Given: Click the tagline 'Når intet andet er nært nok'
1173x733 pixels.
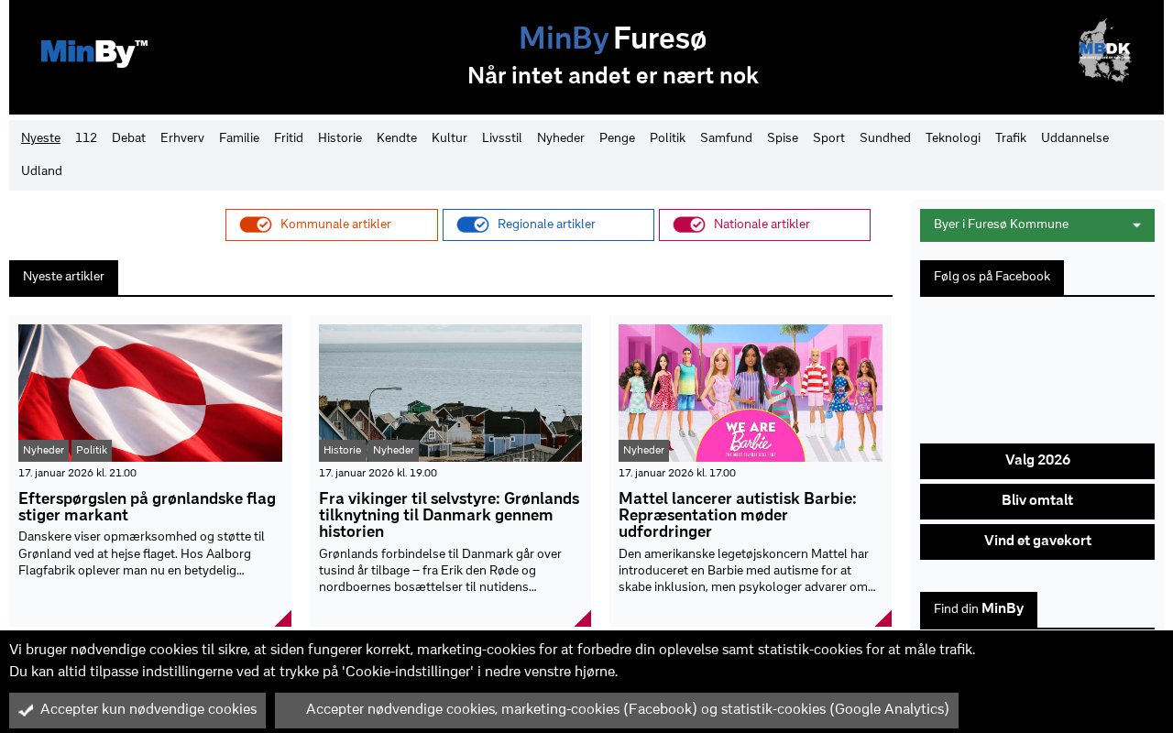Looking at the screenshot, I should coord(613,76).
